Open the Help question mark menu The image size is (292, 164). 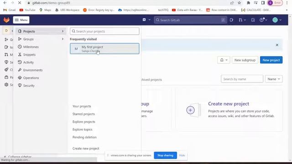click(x=263, y=20)
